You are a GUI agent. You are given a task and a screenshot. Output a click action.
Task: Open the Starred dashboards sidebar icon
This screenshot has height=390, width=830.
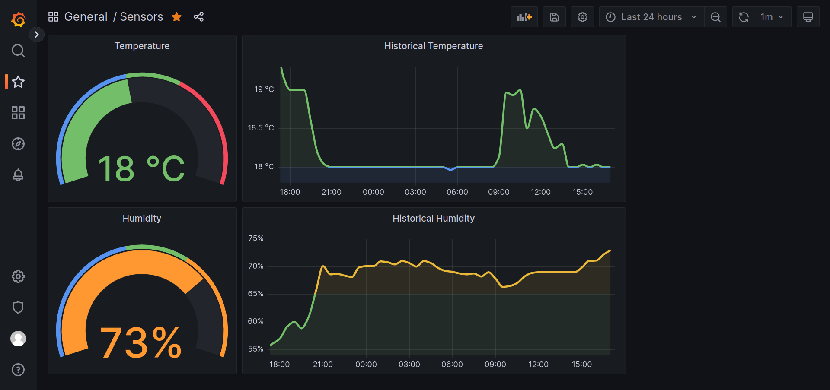tap(18, 82)
